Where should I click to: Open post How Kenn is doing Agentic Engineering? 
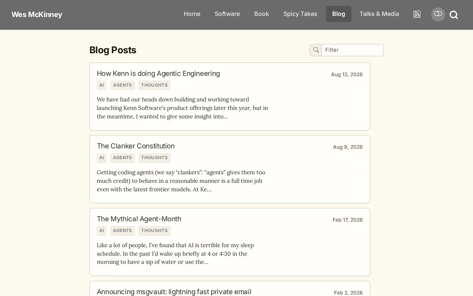tap(158, 73)
